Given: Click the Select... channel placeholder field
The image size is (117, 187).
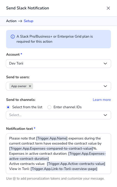Looking at the screenshot, I should (x=58, y=115).
